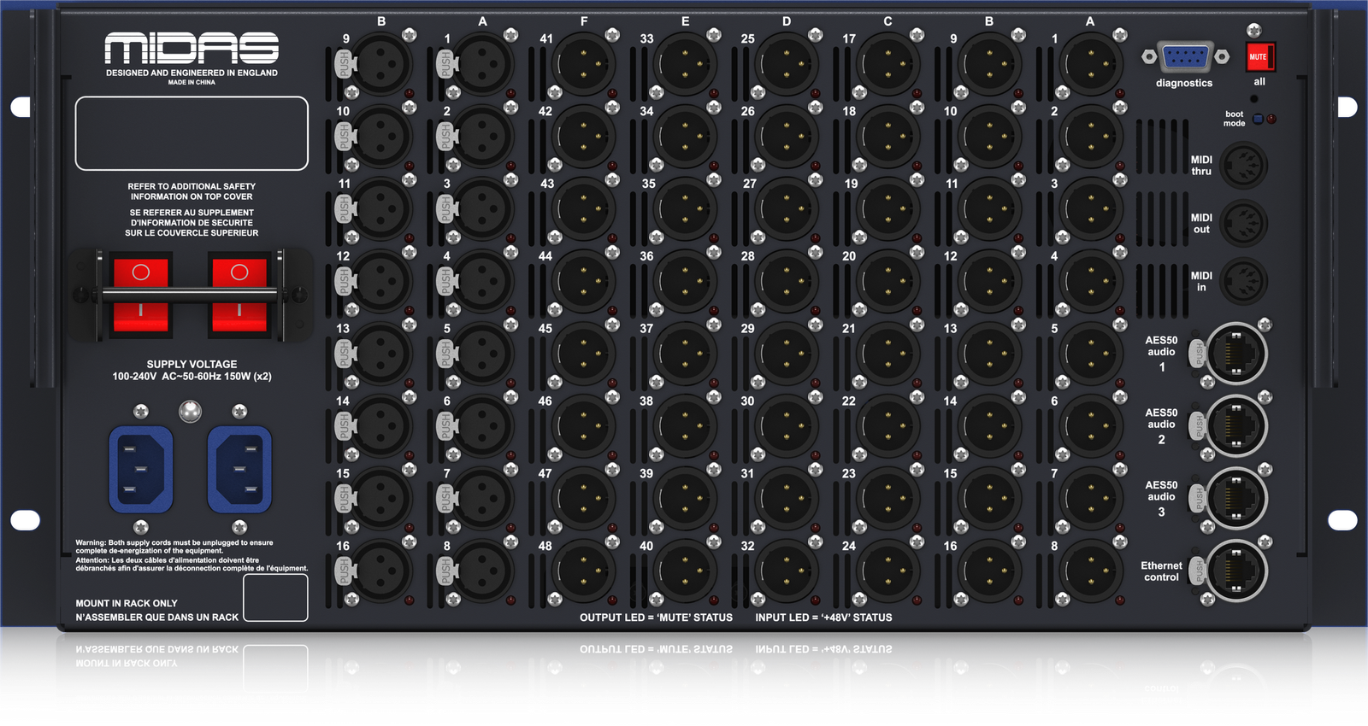Select the MIDI thru connector
Image resolution: width=1368 pixels, height=726 pixels.
click(1243, 166)
